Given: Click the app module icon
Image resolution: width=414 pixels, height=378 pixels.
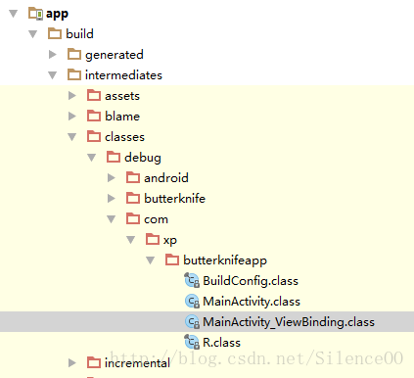Looking at the screenshot, I should (35, 14).
